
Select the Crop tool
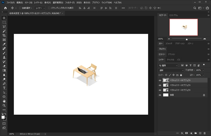coord(4,35)
